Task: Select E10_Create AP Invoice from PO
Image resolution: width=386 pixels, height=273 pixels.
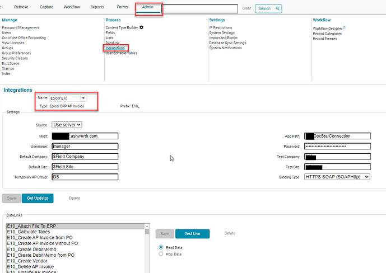Action: [x=76, y=238]
